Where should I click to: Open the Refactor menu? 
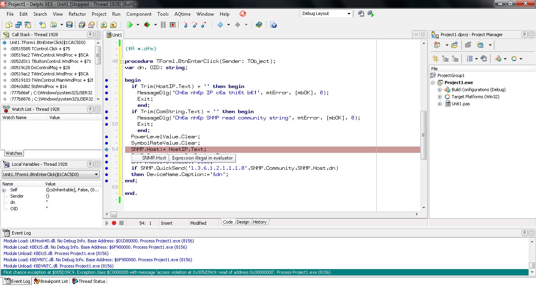pyautogui.click(x=77, y=14)
